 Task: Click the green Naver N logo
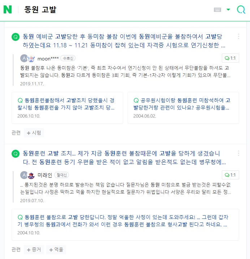8,10
